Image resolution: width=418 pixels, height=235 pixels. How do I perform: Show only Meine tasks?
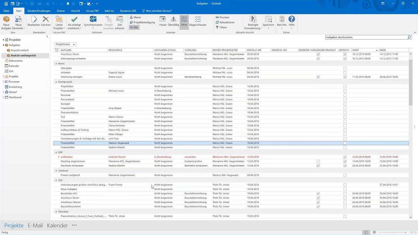click(135, 17)
